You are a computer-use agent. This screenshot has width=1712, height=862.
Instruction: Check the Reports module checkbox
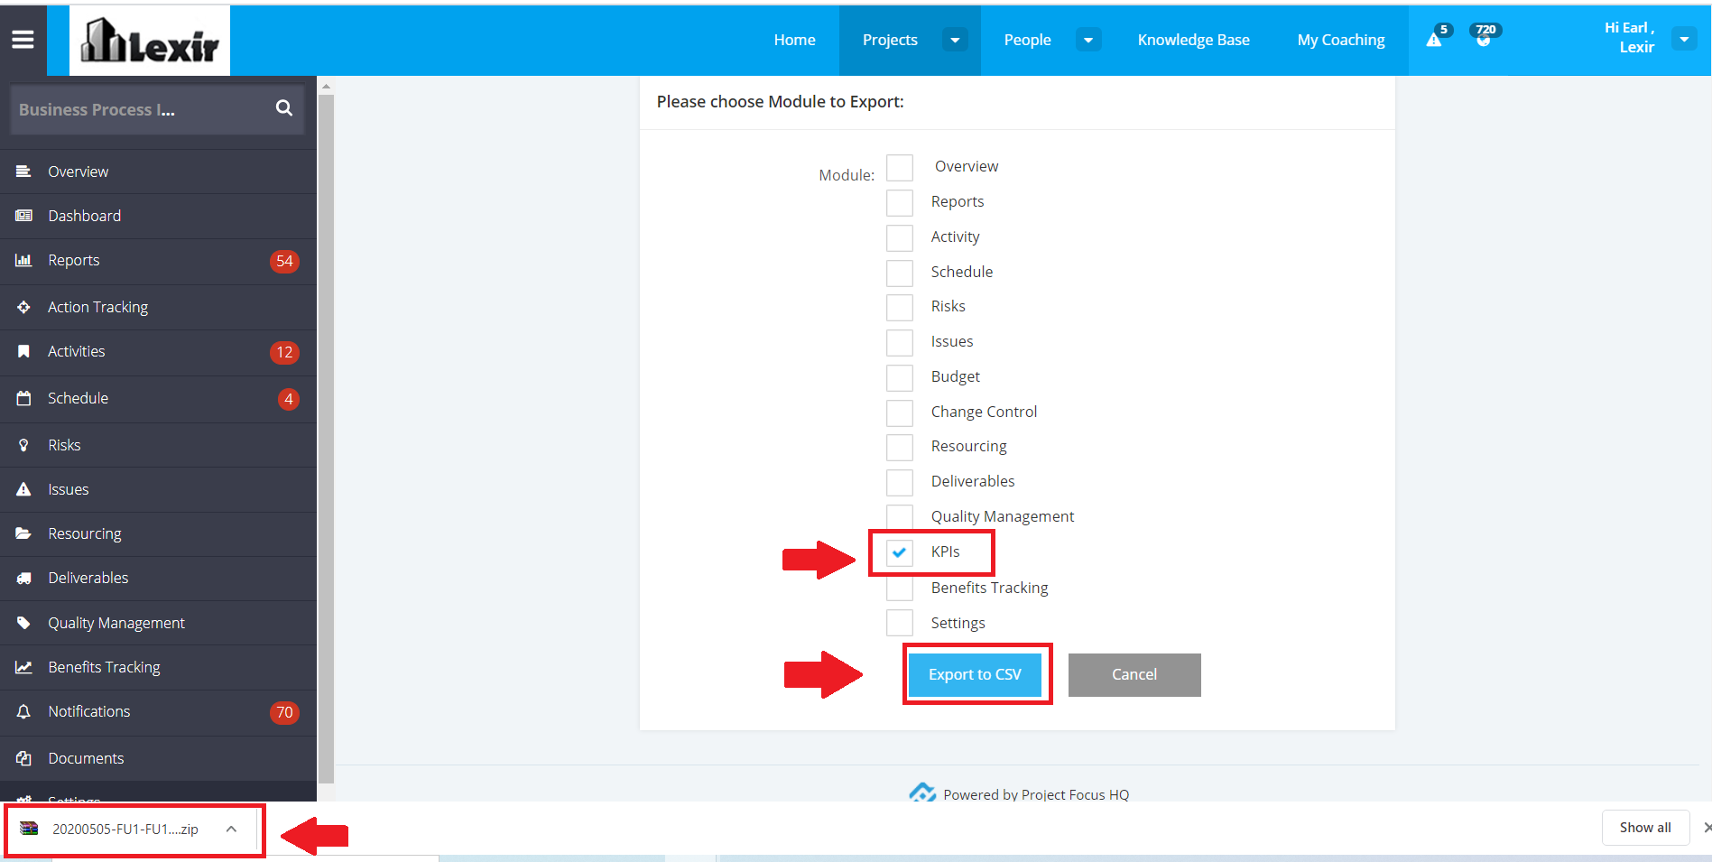point(900,203)
